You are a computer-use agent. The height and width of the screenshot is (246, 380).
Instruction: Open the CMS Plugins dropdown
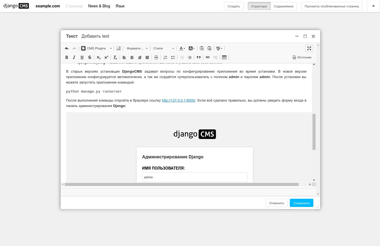97,48
